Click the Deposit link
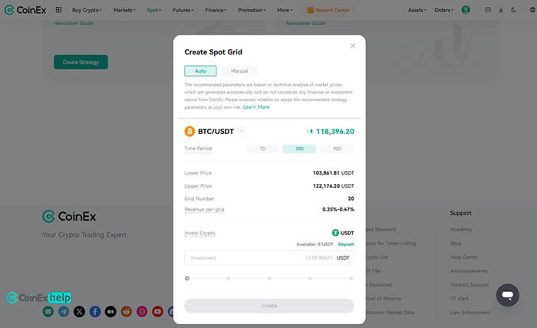 pos(346,244)
